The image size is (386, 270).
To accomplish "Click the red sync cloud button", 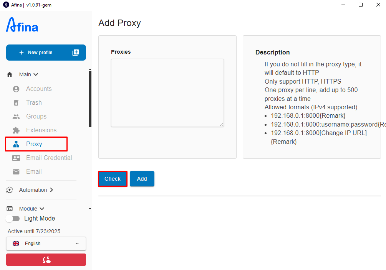I will [x=46, y=260].
